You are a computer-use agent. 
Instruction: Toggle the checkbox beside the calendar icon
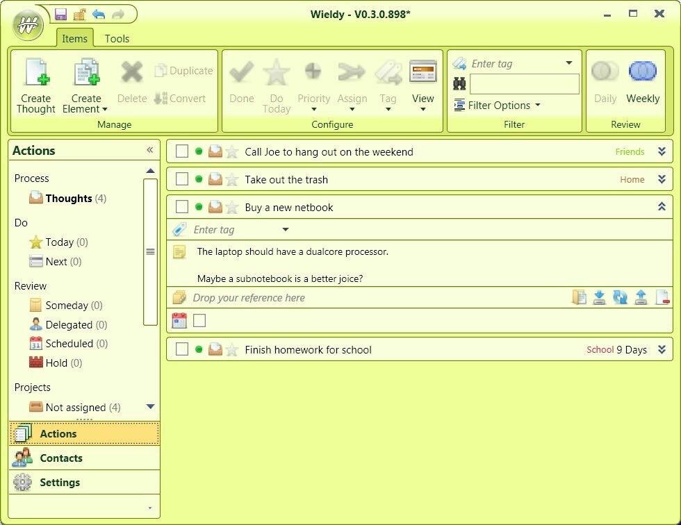199,321
